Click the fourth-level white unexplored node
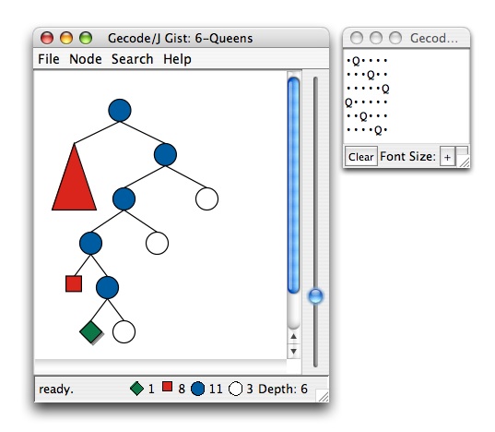This screenshot has height=432, width=495. 157,243
